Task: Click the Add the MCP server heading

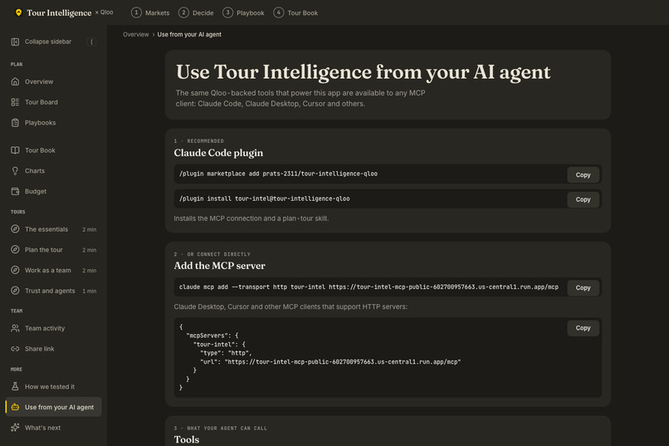Action: 219,266
